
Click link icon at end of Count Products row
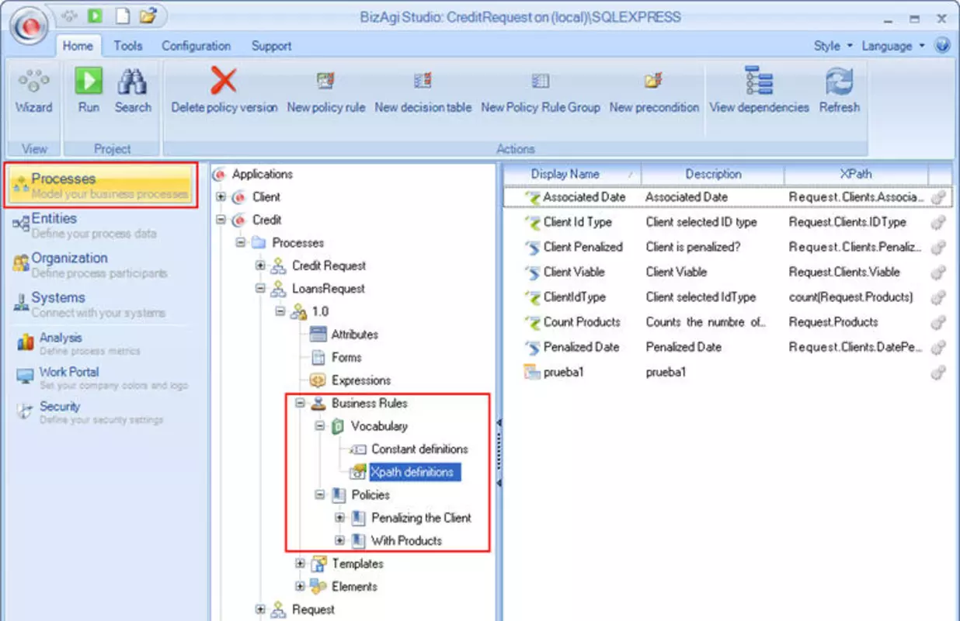pos(938,322)
